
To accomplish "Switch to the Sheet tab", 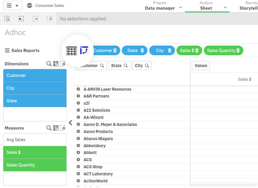I will click(x=206, y=6).
